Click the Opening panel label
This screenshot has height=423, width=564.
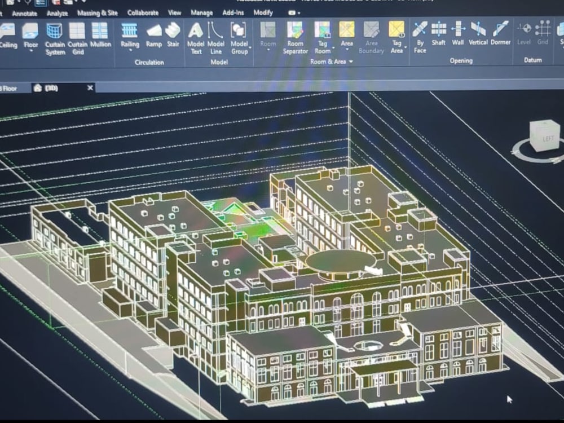tap(461, 61)
